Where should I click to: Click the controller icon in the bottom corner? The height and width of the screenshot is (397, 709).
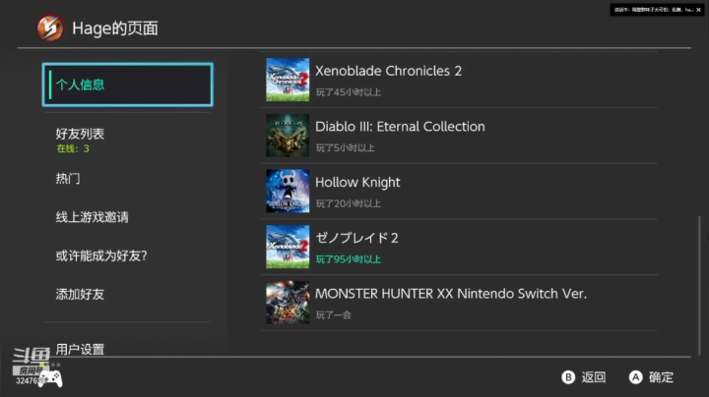point(50,379)
